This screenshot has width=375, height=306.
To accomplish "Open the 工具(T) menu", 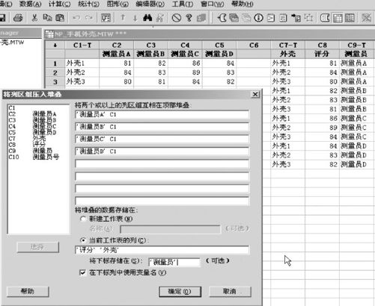I will (x=183, y=4).
